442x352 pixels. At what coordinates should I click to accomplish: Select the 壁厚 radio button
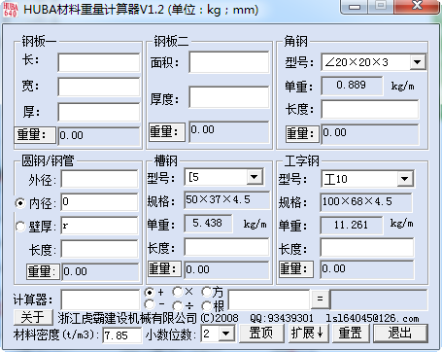point(20,227)
